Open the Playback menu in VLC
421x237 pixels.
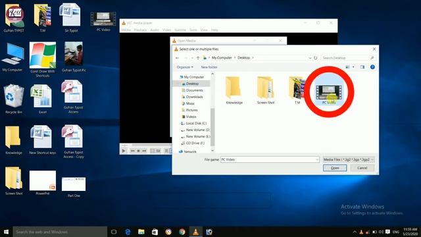click(x=140, y=30)
